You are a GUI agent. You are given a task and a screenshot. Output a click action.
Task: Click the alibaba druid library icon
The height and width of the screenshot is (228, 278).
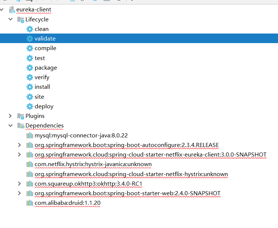29,203
